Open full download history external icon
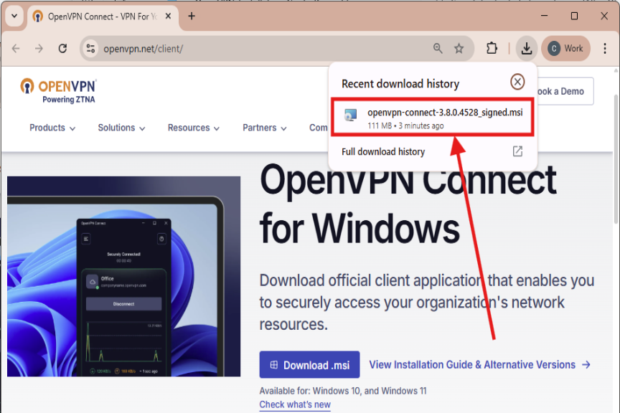The height and width of the screenshot is (413, 620). click(x=517, y=151)
